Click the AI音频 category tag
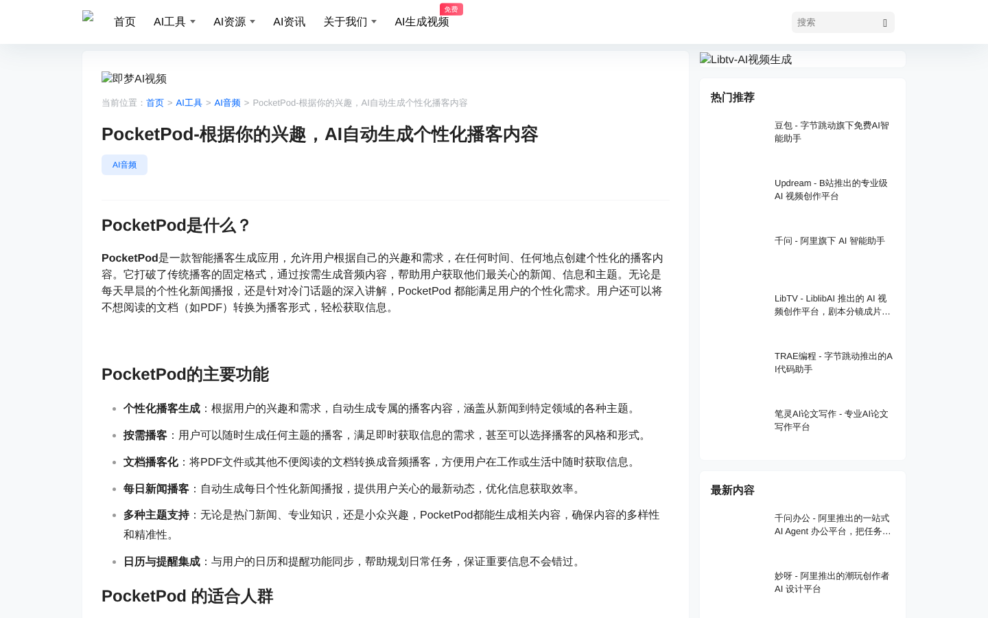 tap(124, 165)
